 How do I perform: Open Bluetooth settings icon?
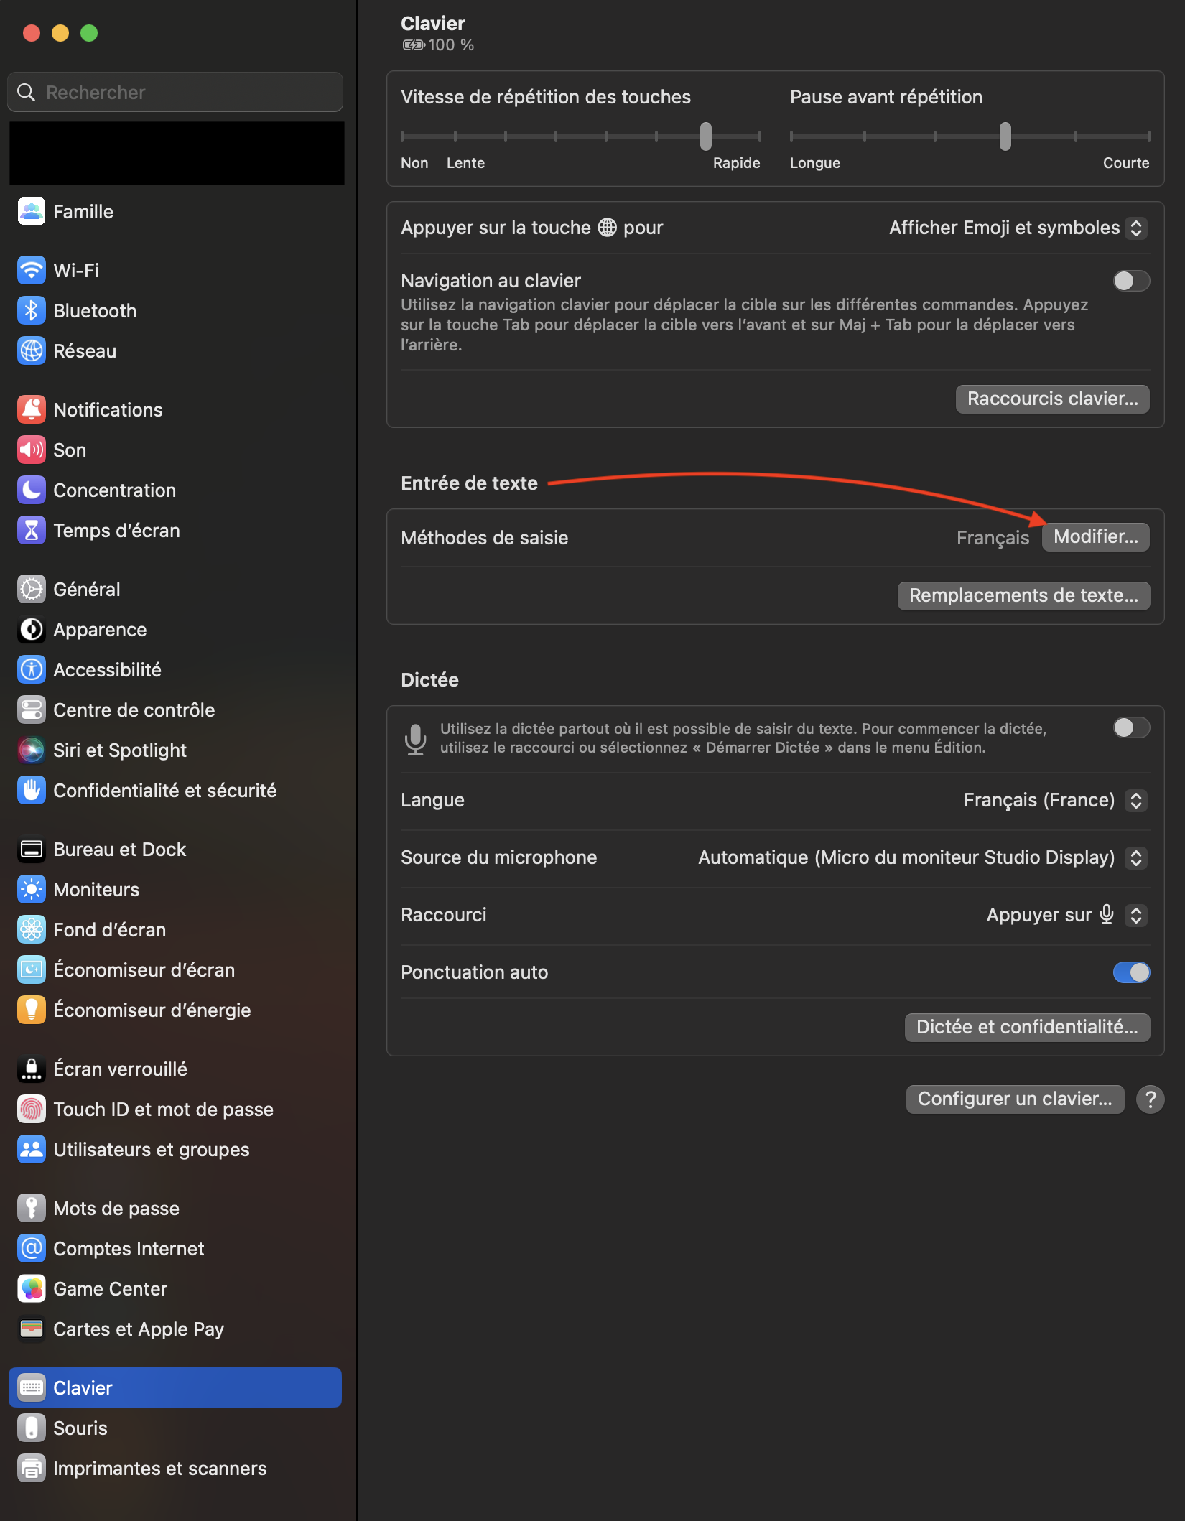(31, 311)
